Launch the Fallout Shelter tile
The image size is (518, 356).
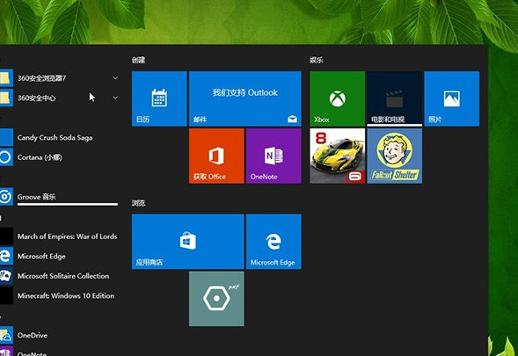[x=395, y=156]
